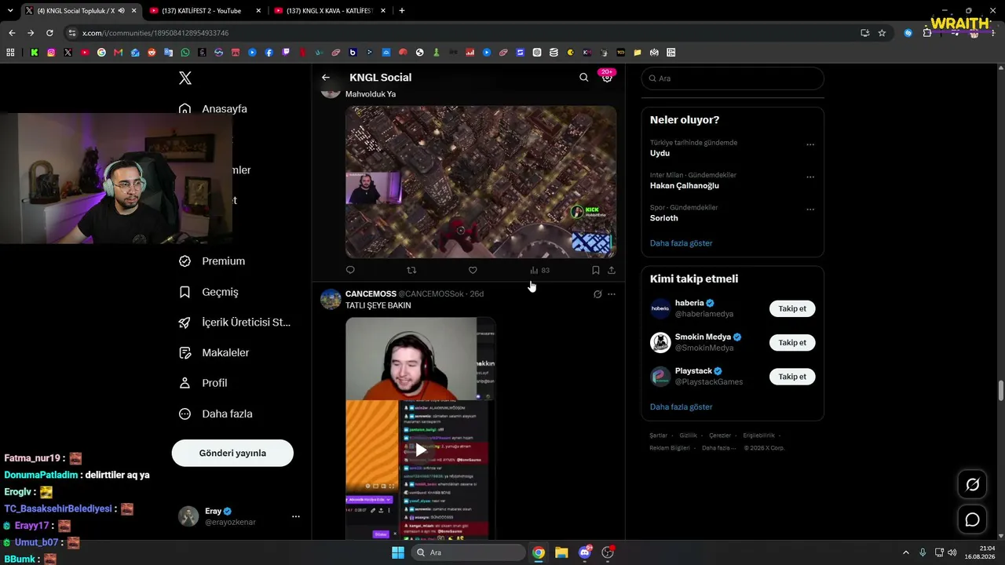
Task: Follow Smokin Medya with Takip et
Action: coord(792,342)
